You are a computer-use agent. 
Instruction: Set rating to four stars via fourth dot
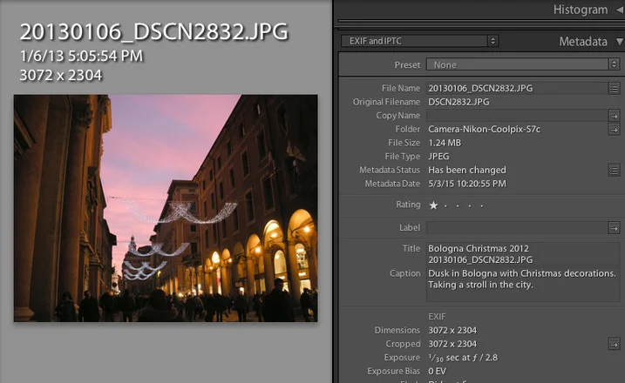point(470,205)
